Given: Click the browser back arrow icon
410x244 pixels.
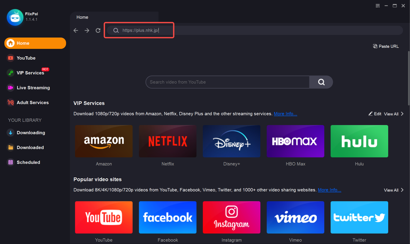Looking at the screenshot, I should [76, 30].
